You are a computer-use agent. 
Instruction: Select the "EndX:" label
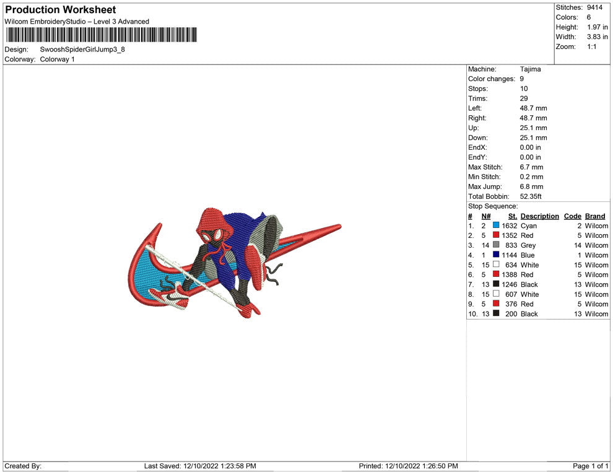477,147
